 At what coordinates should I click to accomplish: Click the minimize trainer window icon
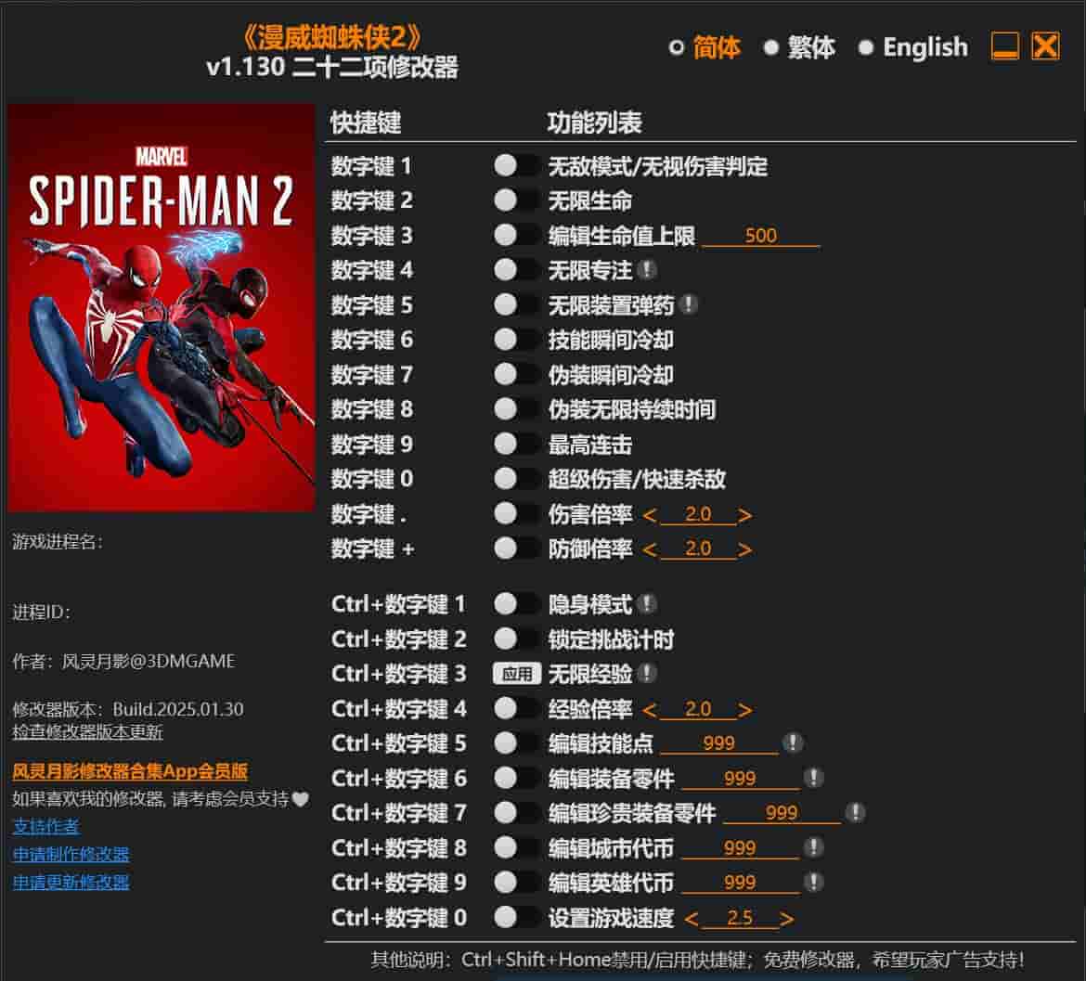(1004, 46)
